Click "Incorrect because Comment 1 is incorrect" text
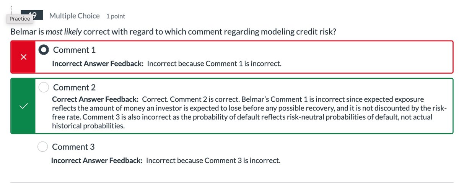Viewport: 459px width, 183px height. tap(214, 63)
